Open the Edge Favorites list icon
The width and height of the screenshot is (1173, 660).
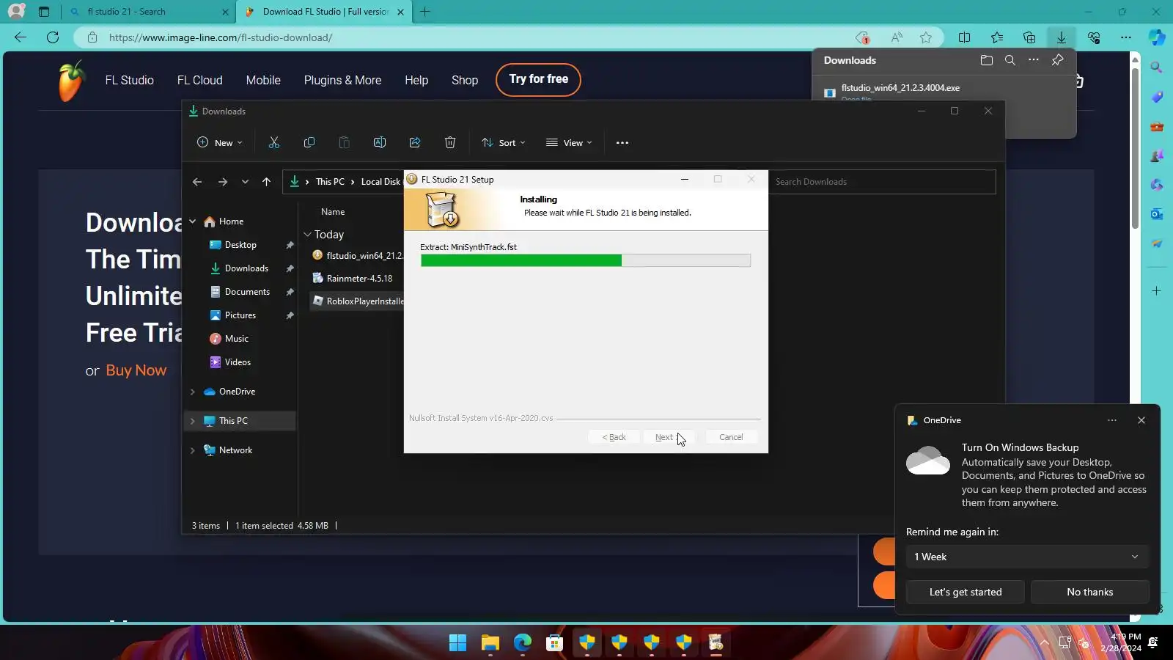click(997, 37)
